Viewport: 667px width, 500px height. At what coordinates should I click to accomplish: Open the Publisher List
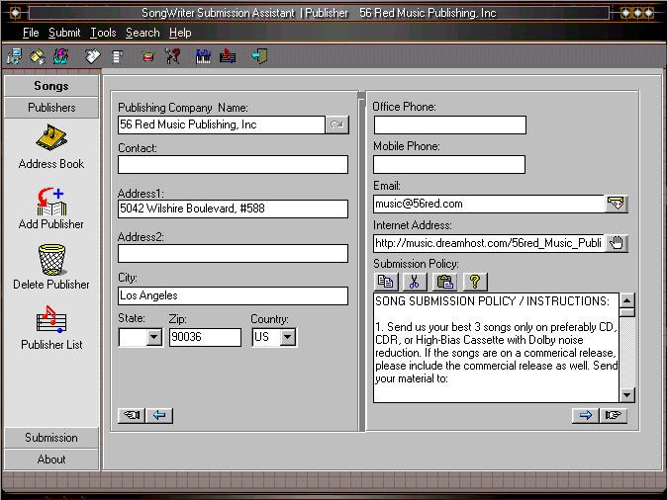click(x=51, y=327)
